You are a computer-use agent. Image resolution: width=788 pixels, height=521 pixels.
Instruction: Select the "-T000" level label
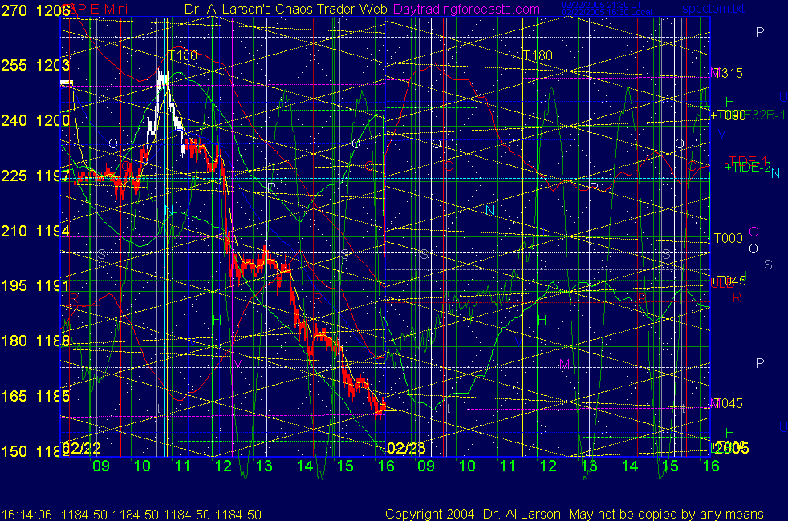tap(726, 238)
